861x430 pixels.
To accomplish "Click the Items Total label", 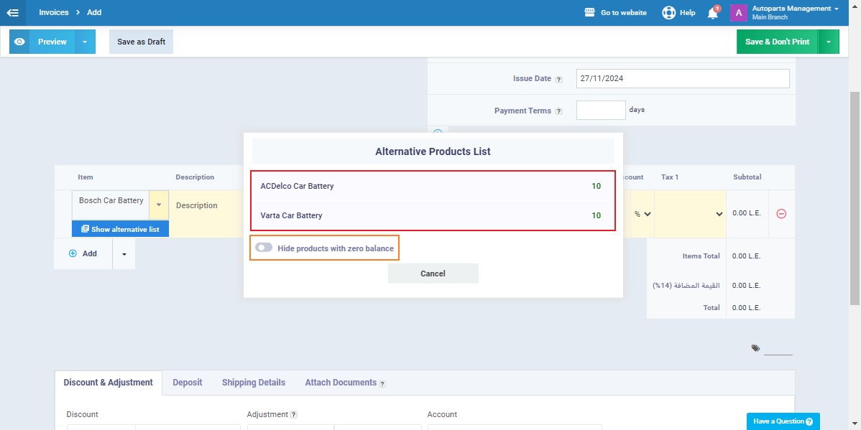I will (x=701, y=256).
